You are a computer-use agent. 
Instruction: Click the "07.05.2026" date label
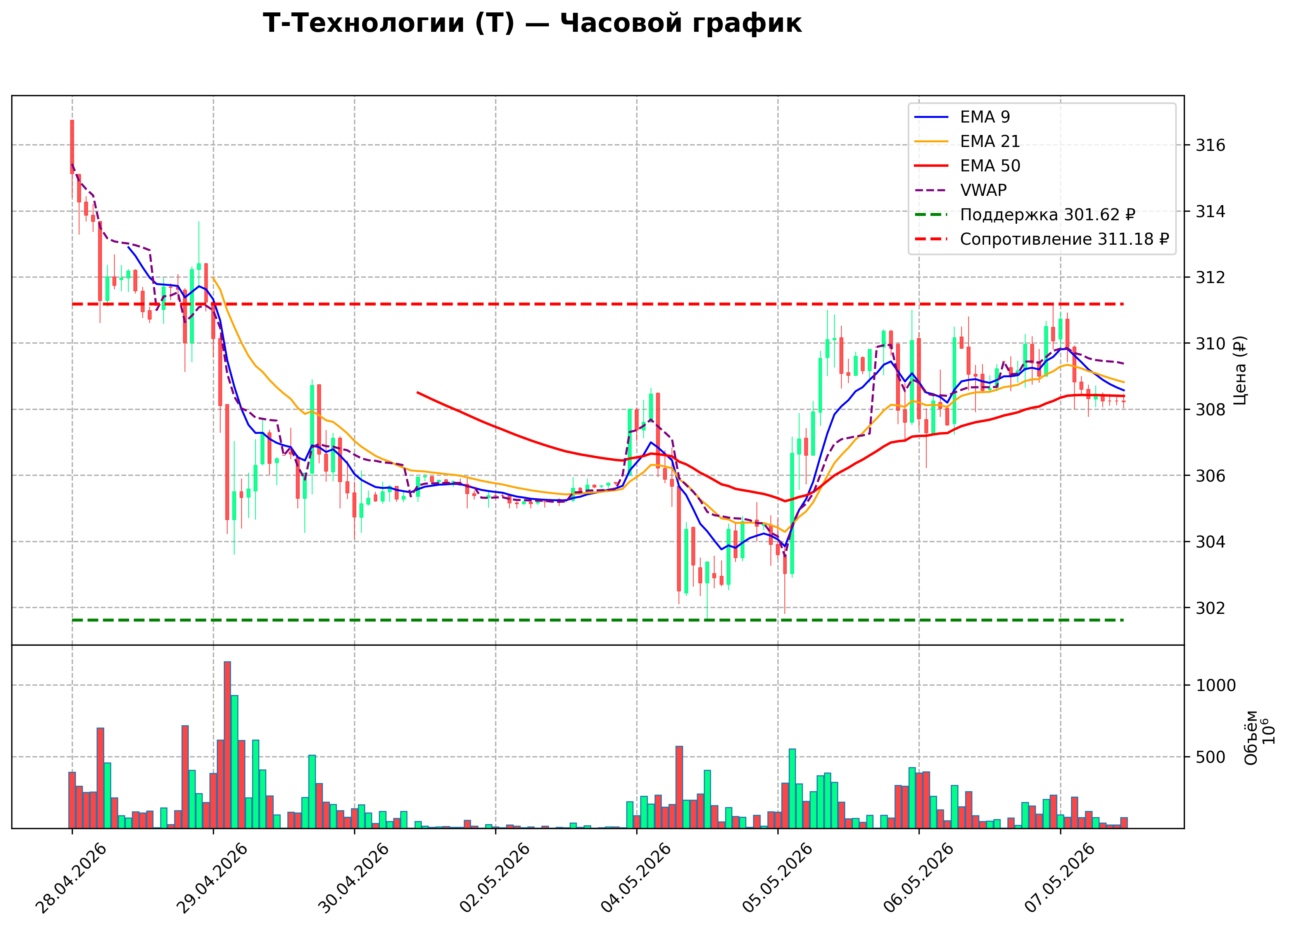point(1059,878)
